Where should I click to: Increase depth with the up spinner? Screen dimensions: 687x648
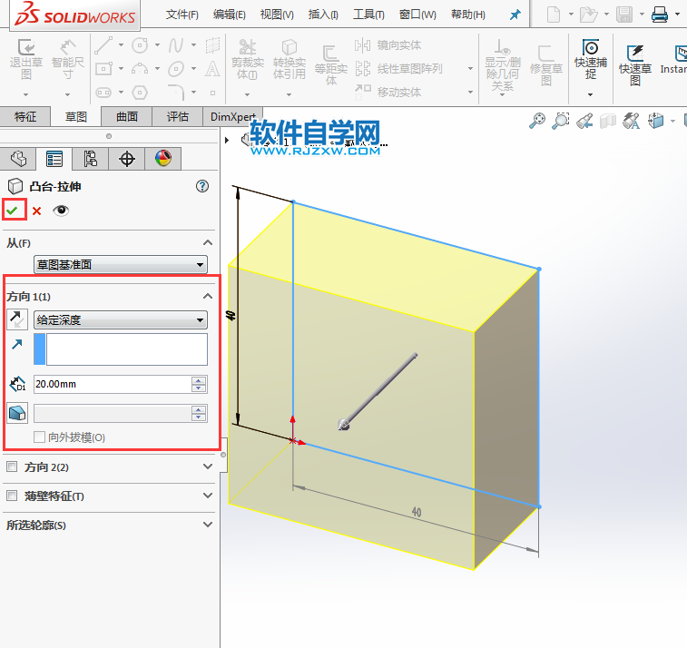[199, 380]
